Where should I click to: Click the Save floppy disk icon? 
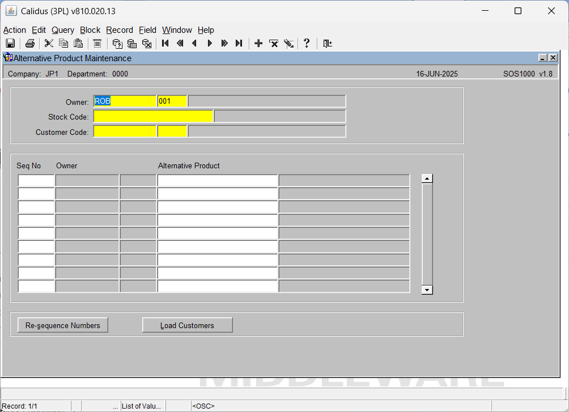[x=10, y=44]
